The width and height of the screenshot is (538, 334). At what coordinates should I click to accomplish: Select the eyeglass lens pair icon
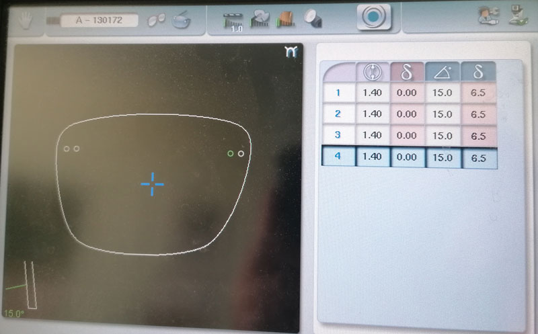[157, 20]
